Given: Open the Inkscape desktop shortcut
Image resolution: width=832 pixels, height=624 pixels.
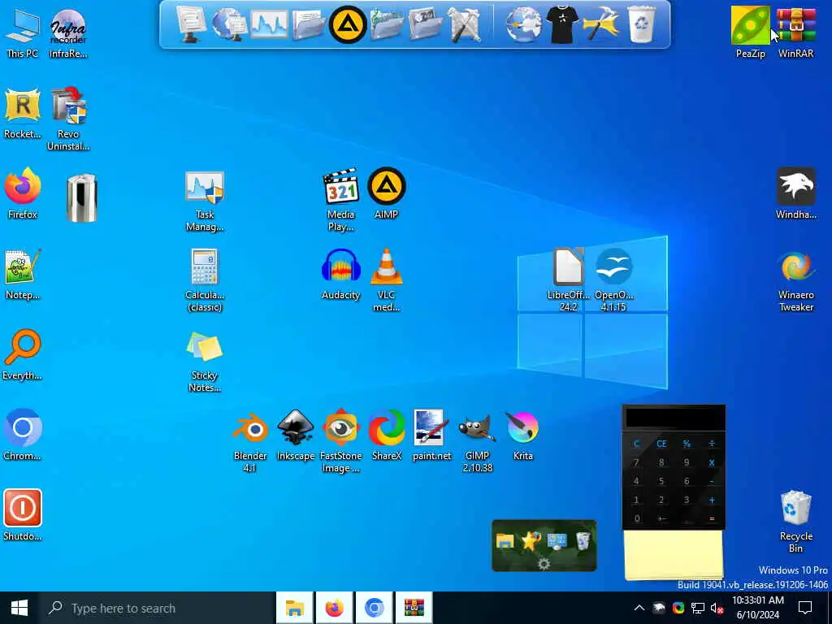Looking at the screenshot, I should [x=296, y=435].
